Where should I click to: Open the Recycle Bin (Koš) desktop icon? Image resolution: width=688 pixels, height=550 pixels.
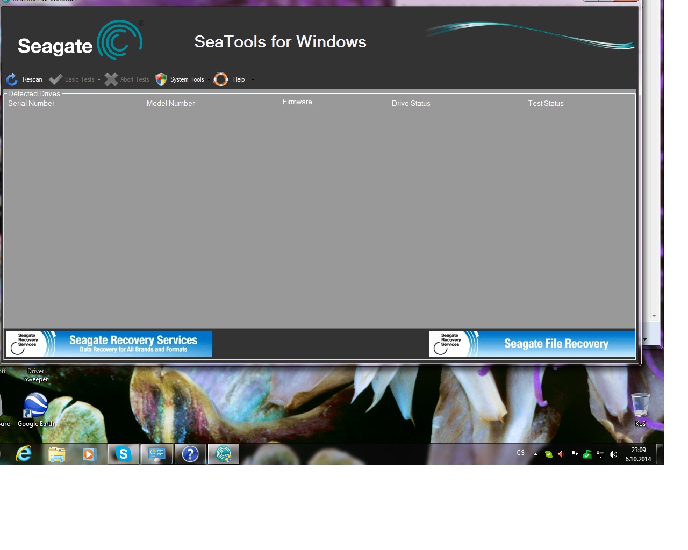(640, 410)
